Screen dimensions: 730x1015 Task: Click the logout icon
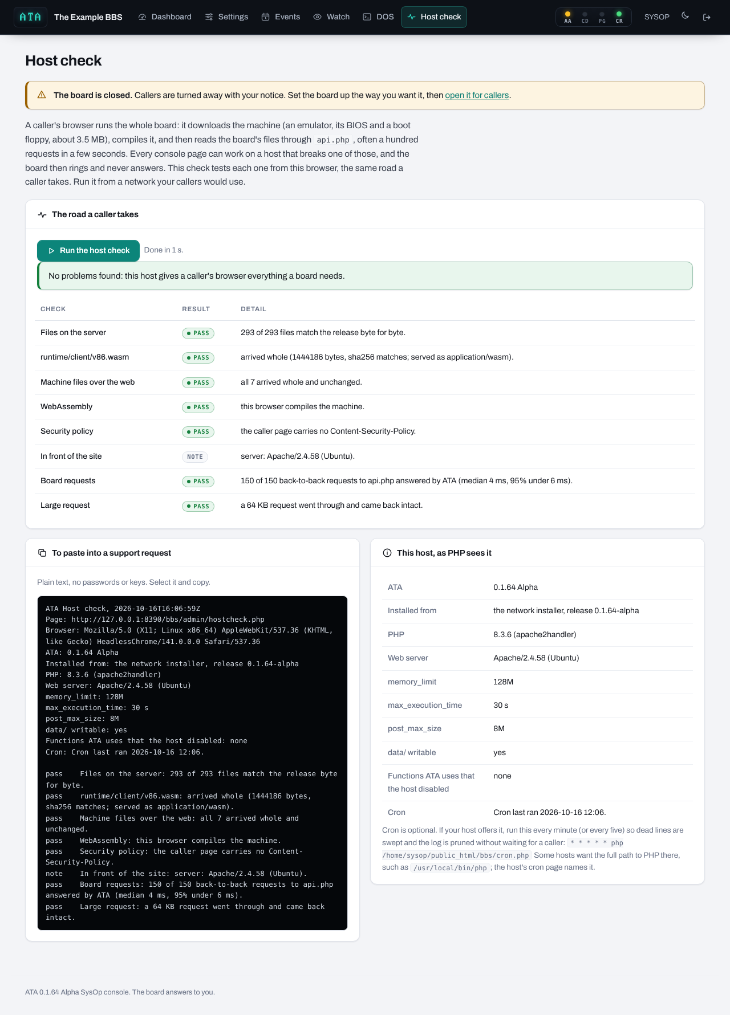click(707, 17)
